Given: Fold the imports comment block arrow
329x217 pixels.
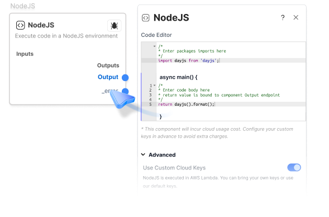Looking at the screenshot, I should pos(154,46).
